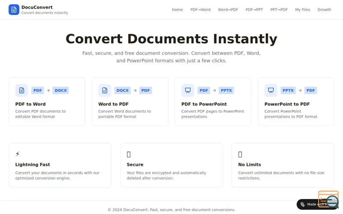
Task: Click 'Your files are encrypted' description text
Action: click(x=166, y=175)
